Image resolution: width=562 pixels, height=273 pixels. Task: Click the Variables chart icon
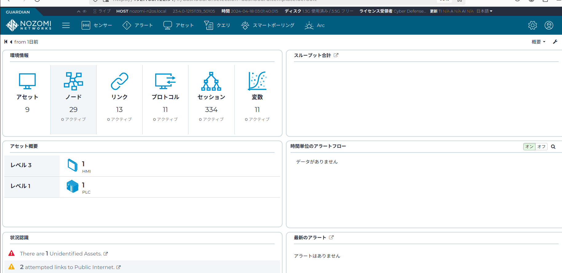click(x=257, y=81)
